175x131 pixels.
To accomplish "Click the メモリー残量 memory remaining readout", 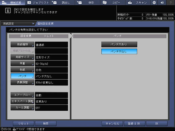I will click(160, 15).
